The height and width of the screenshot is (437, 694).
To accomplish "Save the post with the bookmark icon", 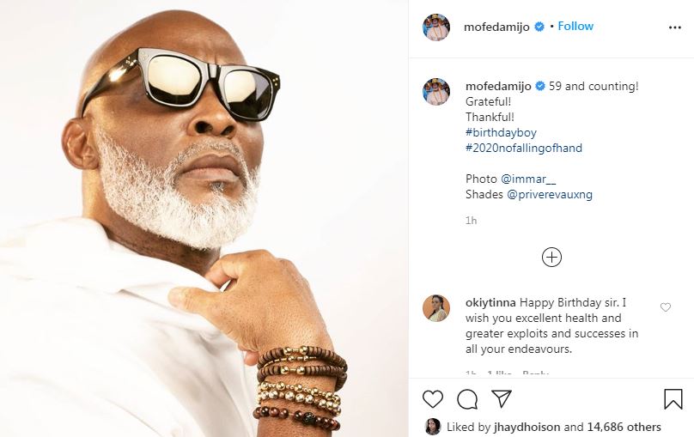I will tap(673, 399).
